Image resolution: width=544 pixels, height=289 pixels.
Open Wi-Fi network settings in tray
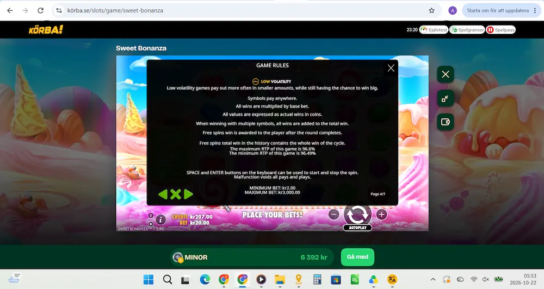[474, 279]
